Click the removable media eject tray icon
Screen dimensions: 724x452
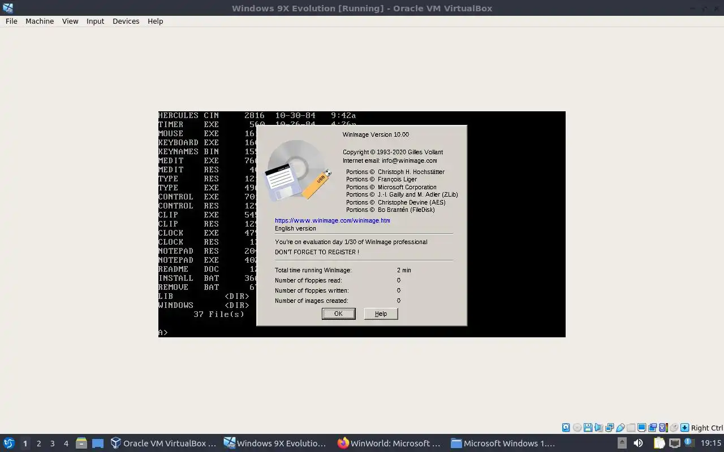pos(622,443)
